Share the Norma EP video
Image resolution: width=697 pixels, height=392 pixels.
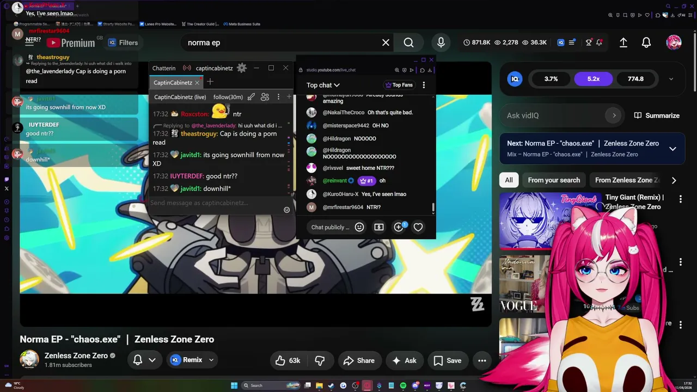pos(359,360)
